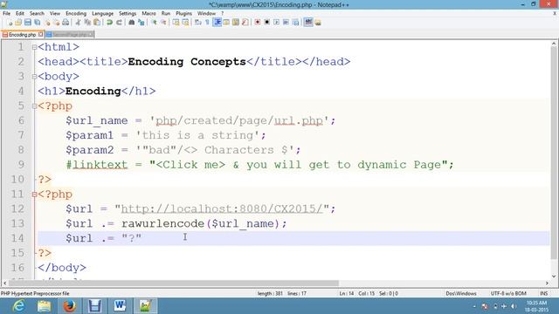Open the Encoding menu
The image size is (559, 314).
[x=76, y=14]
